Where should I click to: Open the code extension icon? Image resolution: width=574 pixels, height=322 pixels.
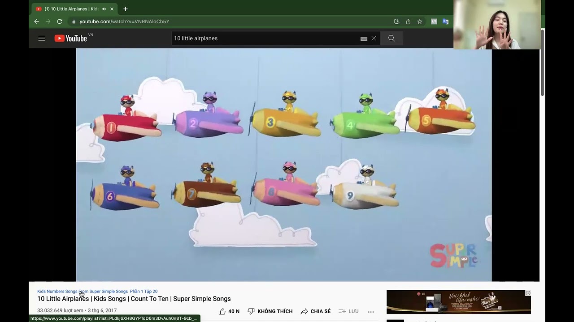[x=434, y=21]
